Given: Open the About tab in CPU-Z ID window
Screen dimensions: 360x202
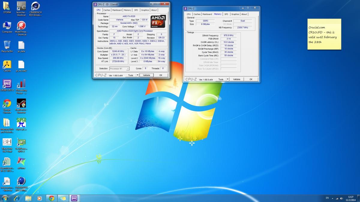Looking at the screenshot, I should pyautogui.click(x=154, y=10).
